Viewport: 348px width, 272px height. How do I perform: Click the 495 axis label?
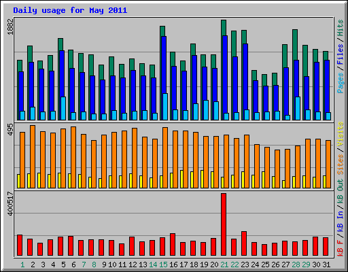pyautogui.click(x=11, y=130)
